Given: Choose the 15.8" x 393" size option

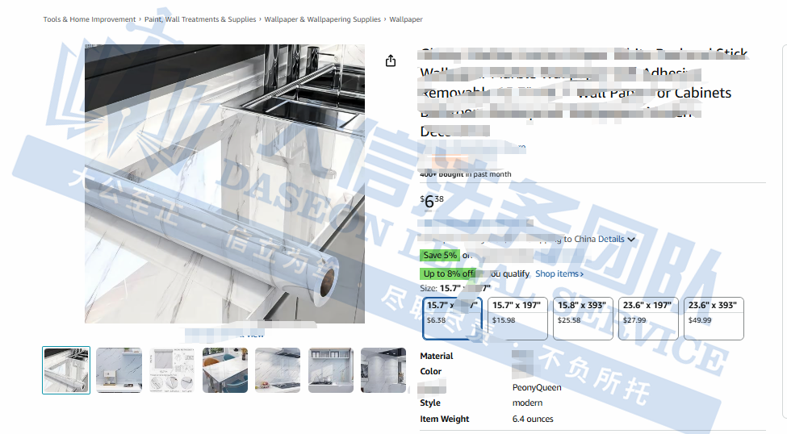Looking at the screenshot, I should coord(583,313).
